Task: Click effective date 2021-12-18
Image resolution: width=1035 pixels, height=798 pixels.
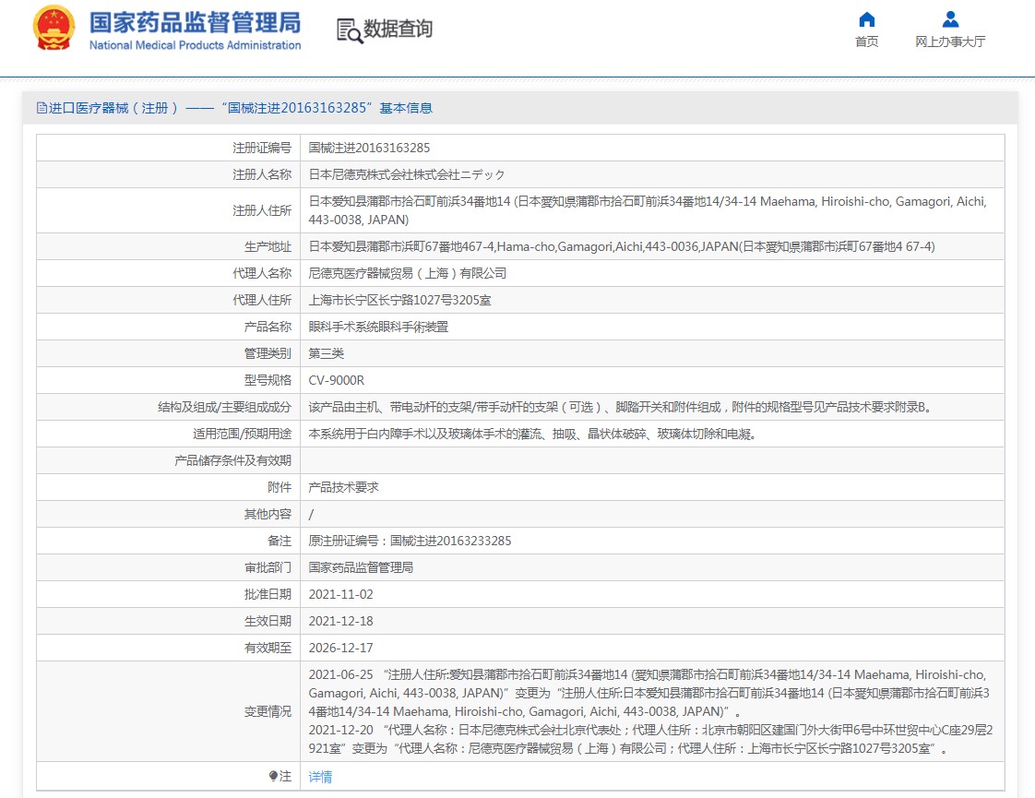Action: 340,621
